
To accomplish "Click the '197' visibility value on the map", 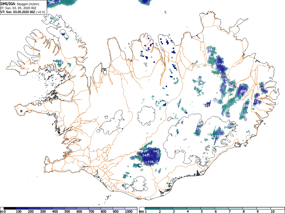I will (x=207, y=106).
